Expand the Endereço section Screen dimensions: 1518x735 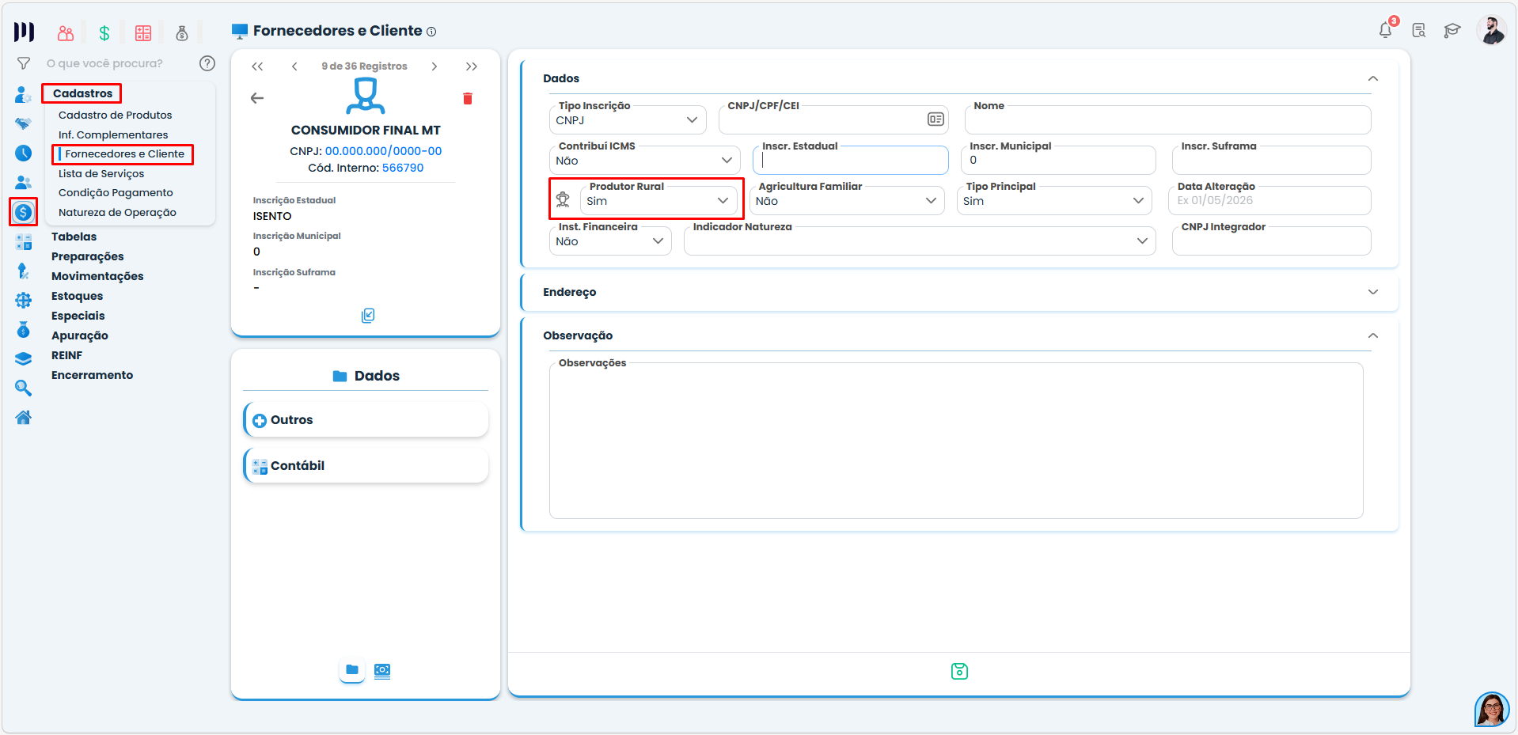coord(1373,292)
